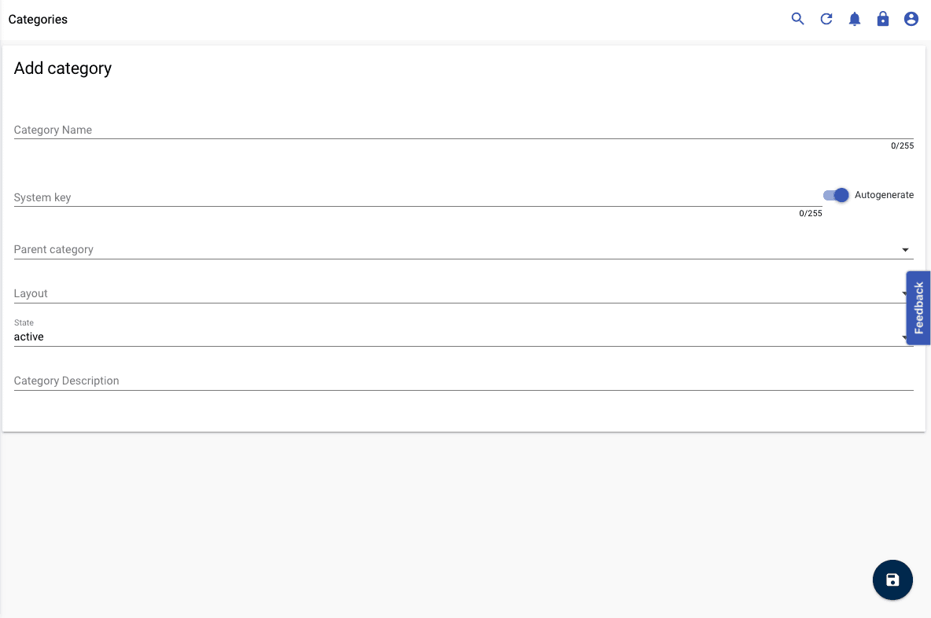Select the Parent category dropdown arrow

coord(905,249)
